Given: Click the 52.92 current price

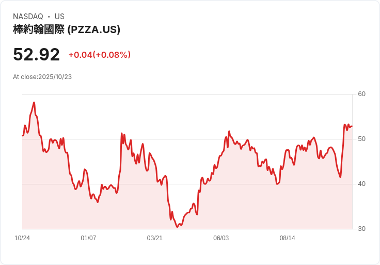Looking at the screenshot, I should (x=36, y=54).
